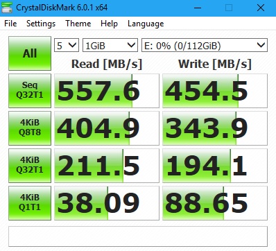Open the File menu

tap(10, 24)
